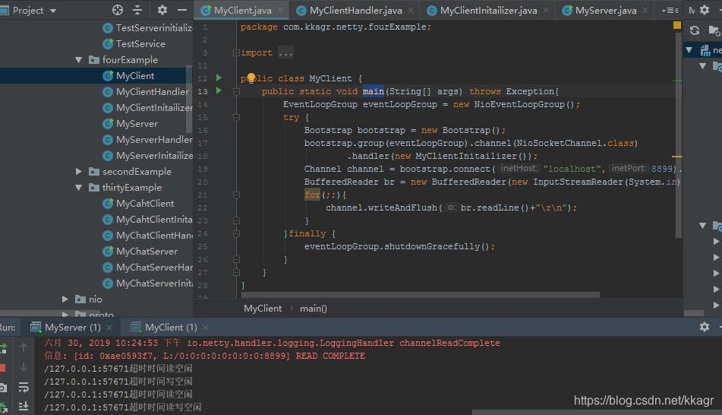
Task: Select MyClient class in project tree
Action: tap(128, 75)
